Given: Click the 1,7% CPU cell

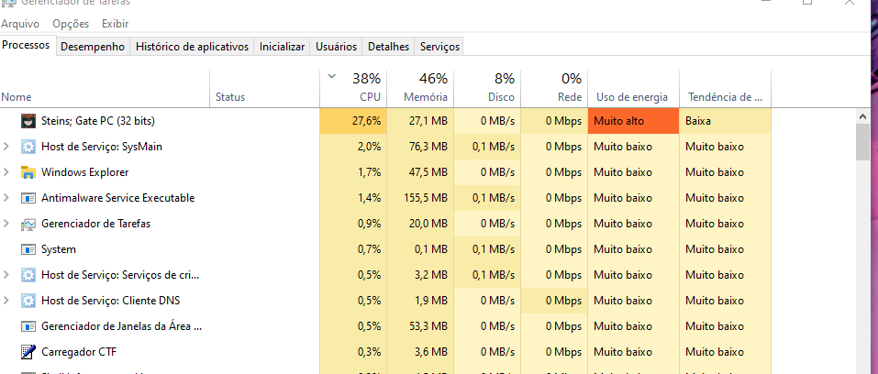Looking at the screenshot, I should [353, 172].
